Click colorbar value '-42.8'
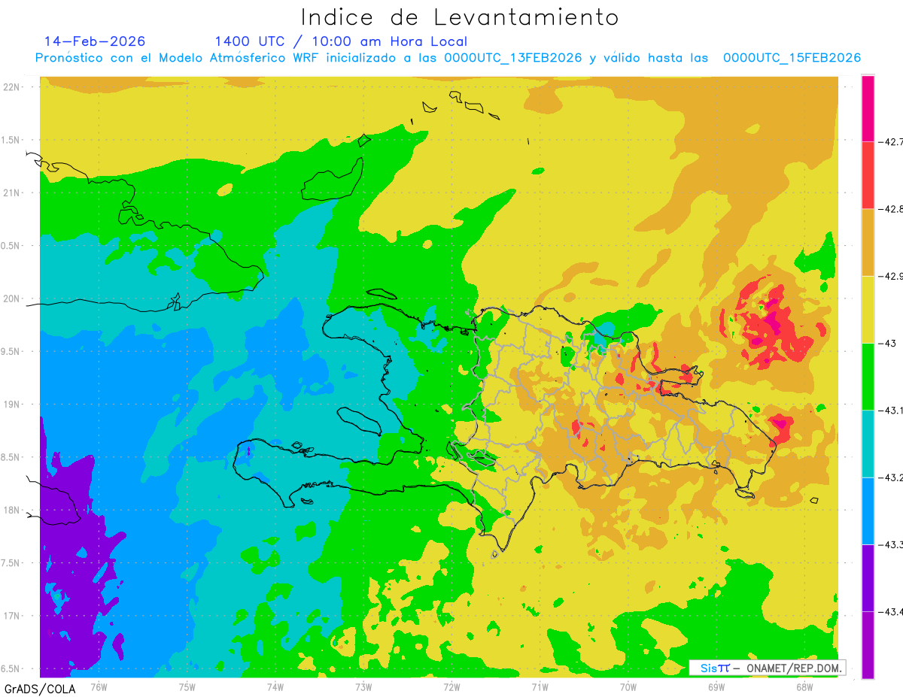This screenshot has width=903, height=697. tap(892, 209)
